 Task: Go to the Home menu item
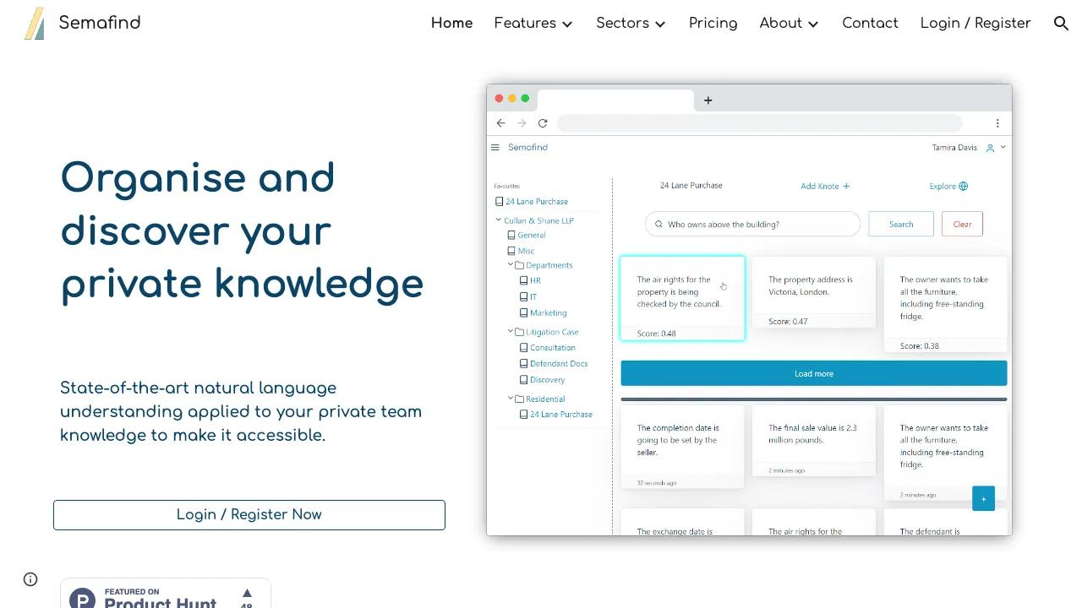point(452,24)
